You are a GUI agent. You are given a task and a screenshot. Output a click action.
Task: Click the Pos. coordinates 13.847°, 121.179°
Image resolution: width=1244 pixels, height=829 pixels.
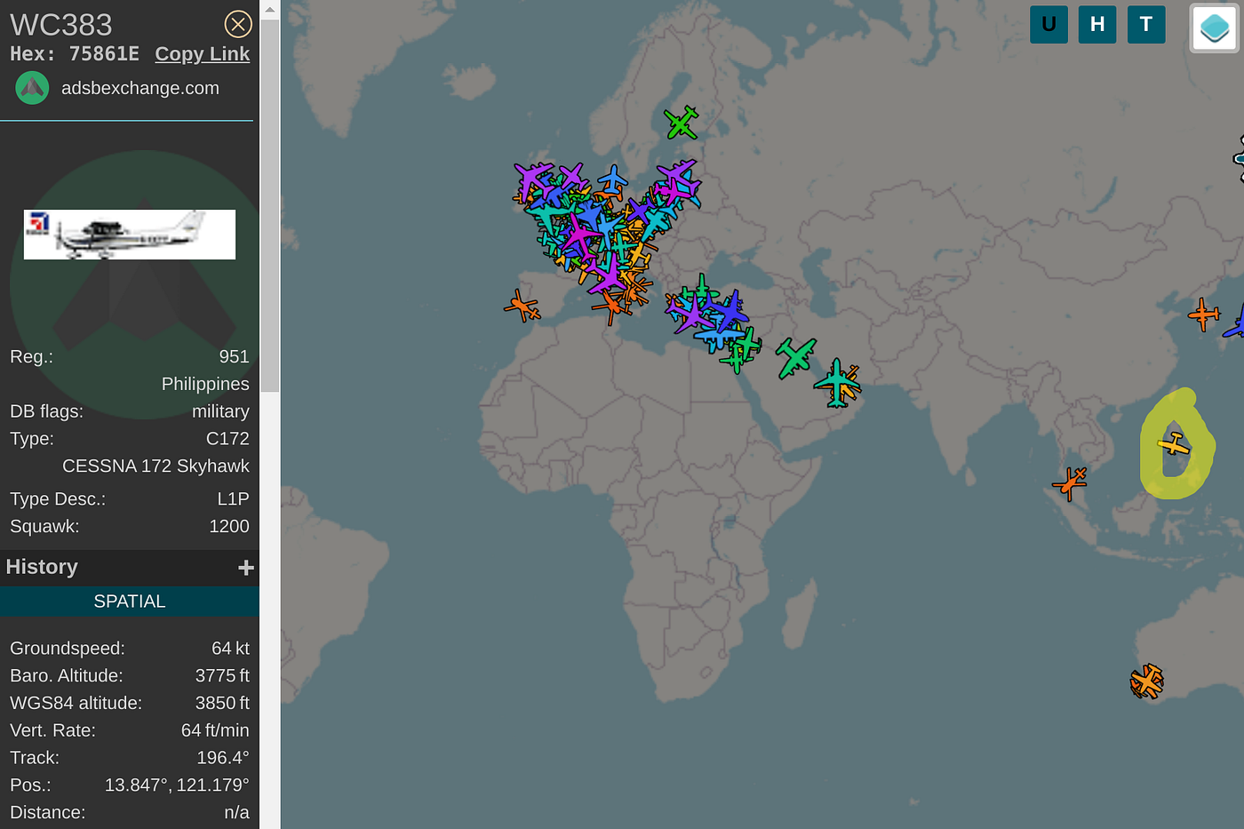(x=177, y=785)
